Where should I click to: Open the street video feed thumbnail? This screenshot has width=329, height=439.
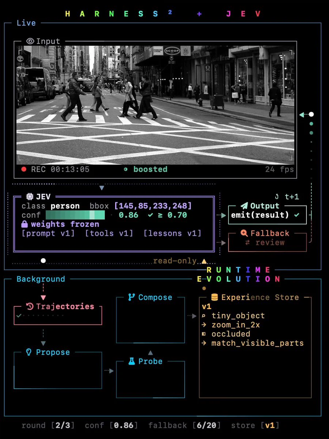pyautogui.click(x=155, y=105)
